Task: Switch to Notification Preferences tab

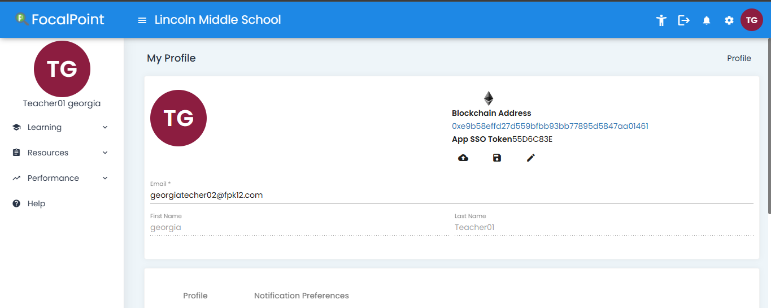Action: point(302,296)
